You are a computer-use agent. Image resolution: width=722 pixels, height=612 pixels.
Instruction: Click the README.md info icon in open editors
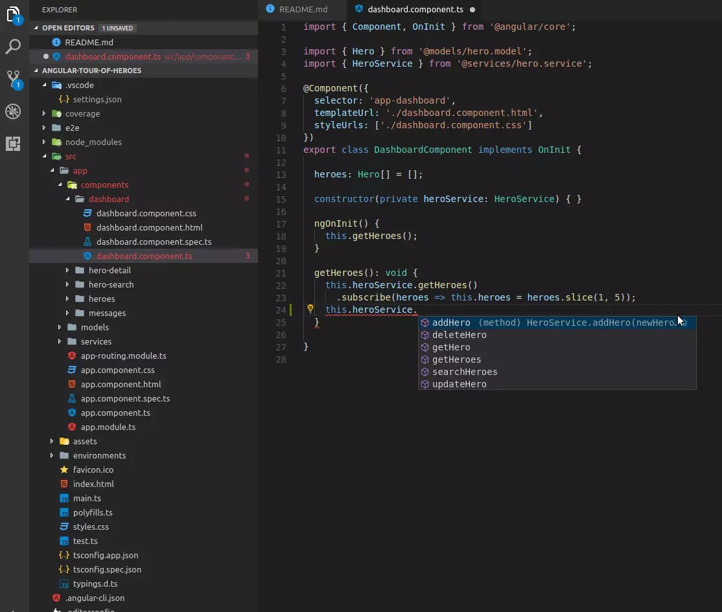click(56, 42)
